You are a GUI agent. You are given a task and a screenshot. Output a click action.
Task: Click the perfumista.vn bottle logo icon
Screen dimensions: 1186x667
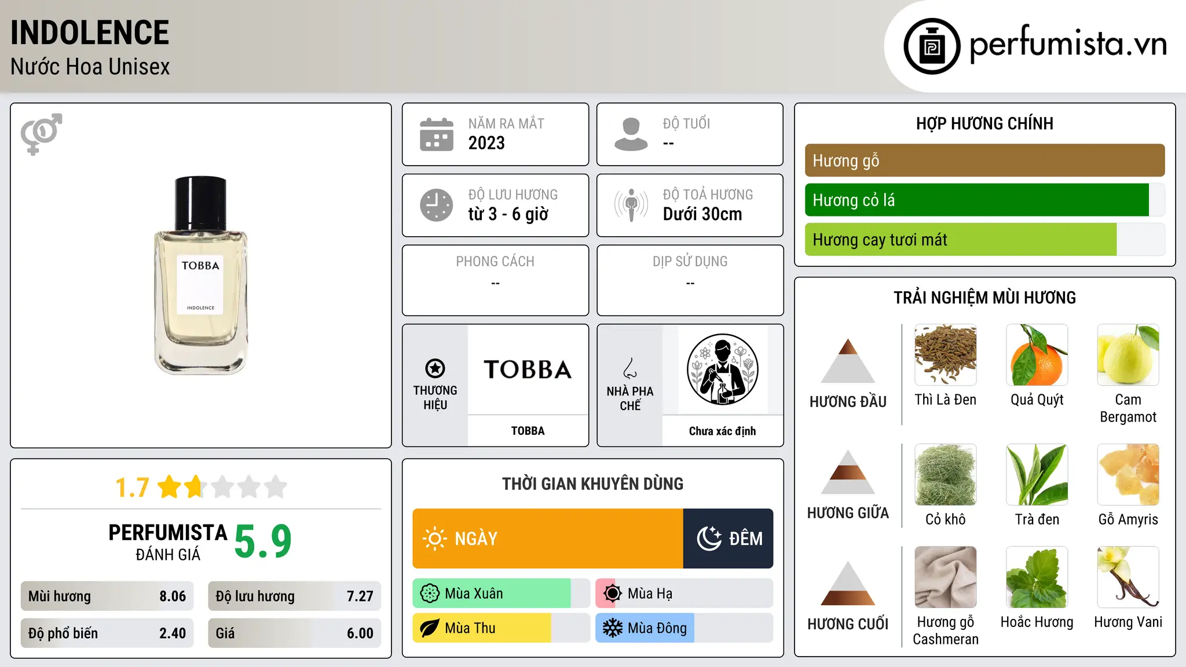[x=932, y=46]
